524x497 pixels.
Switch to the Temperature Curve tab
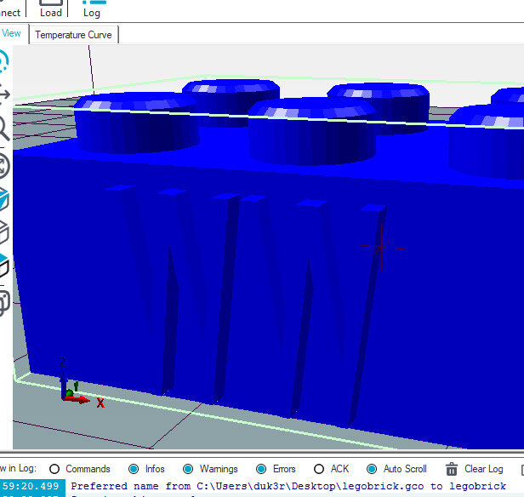coord(73,35)
